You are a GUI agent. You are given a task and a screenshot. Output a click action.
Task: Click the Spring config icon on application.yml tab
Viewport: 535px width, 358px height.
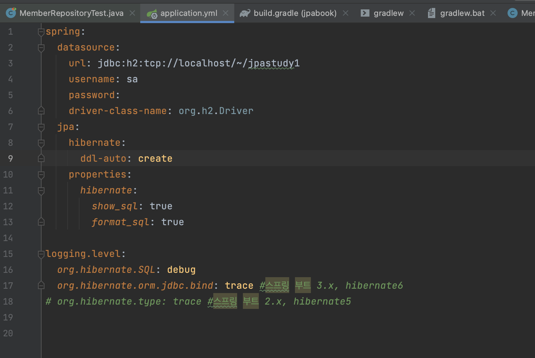point(152,14)
